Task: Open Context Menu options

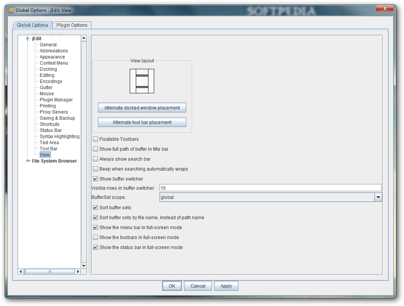Action: coord(54,63)
